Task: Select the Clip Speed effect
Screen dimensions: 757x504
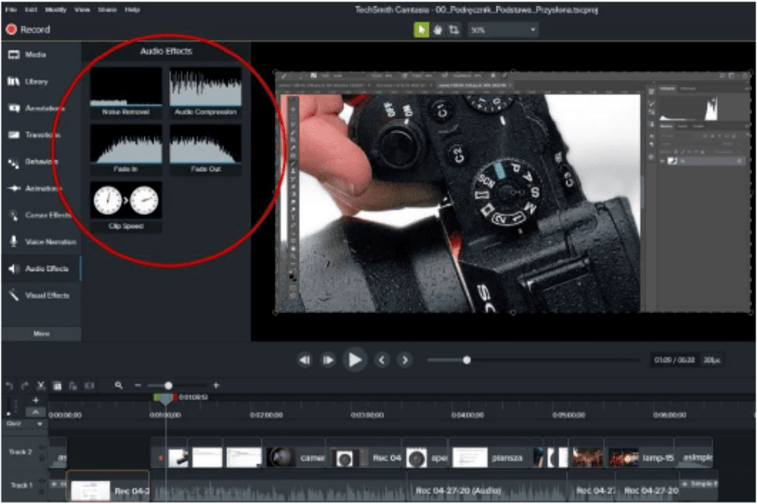Action: coord(125,206)
